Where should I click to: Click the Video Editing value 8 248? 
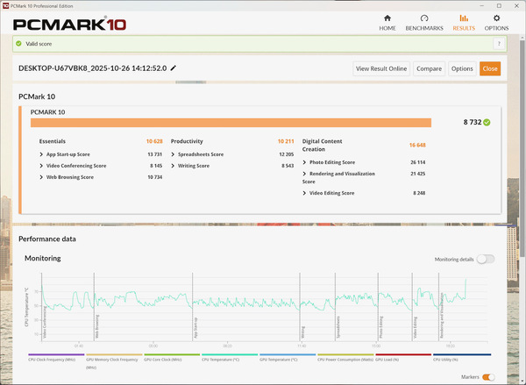click(419, 193)
